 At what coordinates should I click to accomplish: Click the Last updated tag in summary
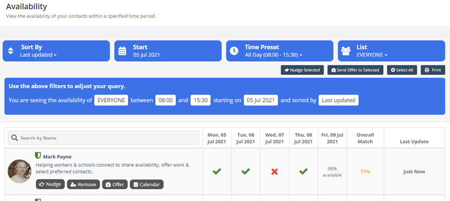(x=339, y=100)
